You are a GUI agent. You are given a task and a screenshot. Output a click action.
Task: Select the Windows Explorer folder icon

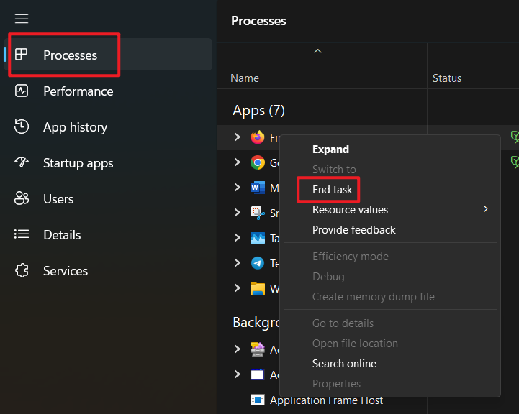(x=258, y=288)
